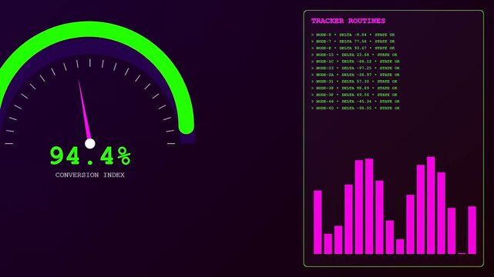Select the NODE-E log entry
494x277 pixels.
click(x=353, y=48)
